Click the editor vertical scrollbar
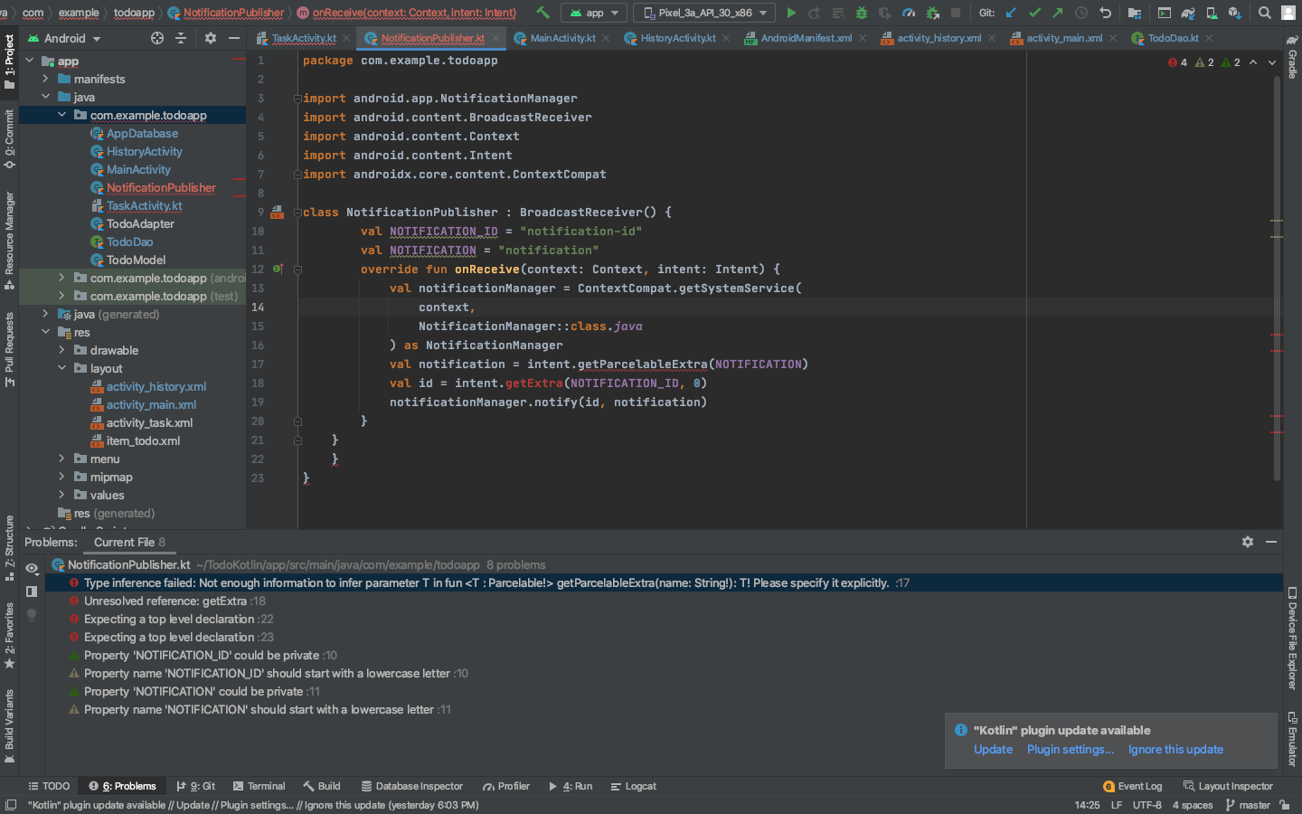 [1277, 271]
